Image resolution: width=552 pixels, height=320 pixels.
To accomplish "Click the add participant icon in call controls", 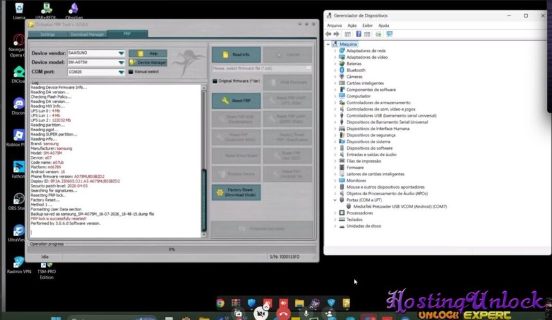I will [x=329, y=314].
